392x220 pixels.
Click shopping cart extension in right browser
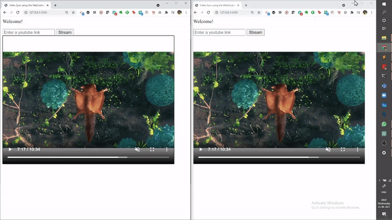[x=339, y=13]
